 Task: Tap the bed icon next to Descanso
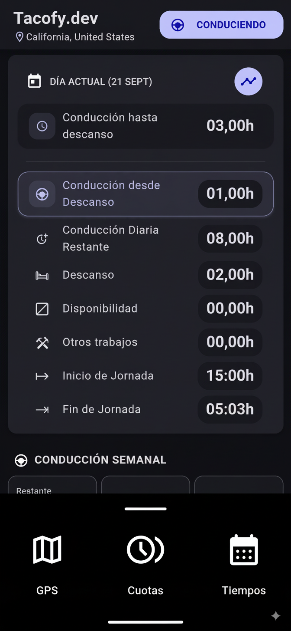click(42, 275)
